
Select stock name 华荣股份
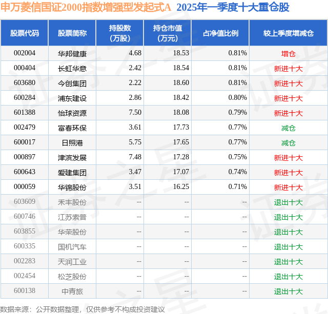click(x=72, y=232)
